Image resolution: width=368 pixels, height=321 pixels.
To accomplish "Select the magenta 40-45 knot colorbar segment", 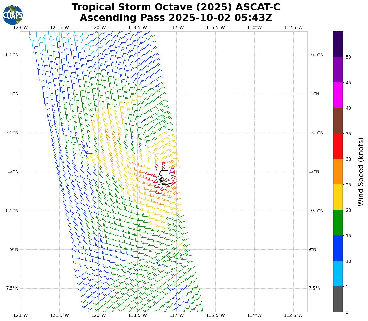I will [x=338, y=95].
